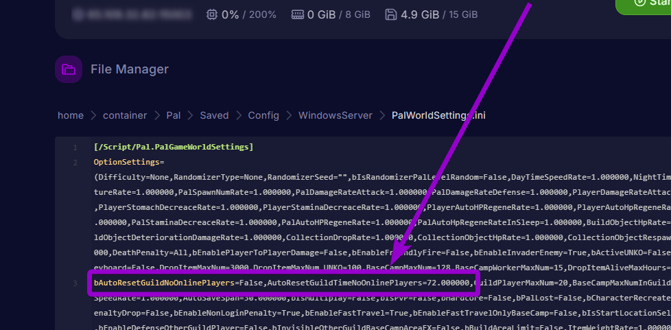Click the CPU usage chip icon
This screenshot has height=330, width=671.
point(213,14)
